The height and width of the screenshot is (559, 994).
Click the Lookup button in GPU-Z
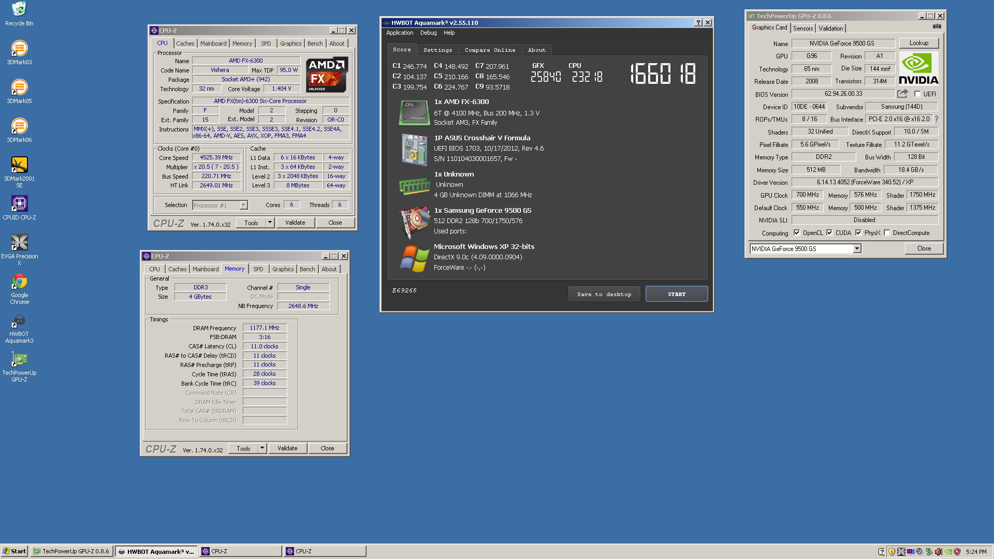(919, 43)
